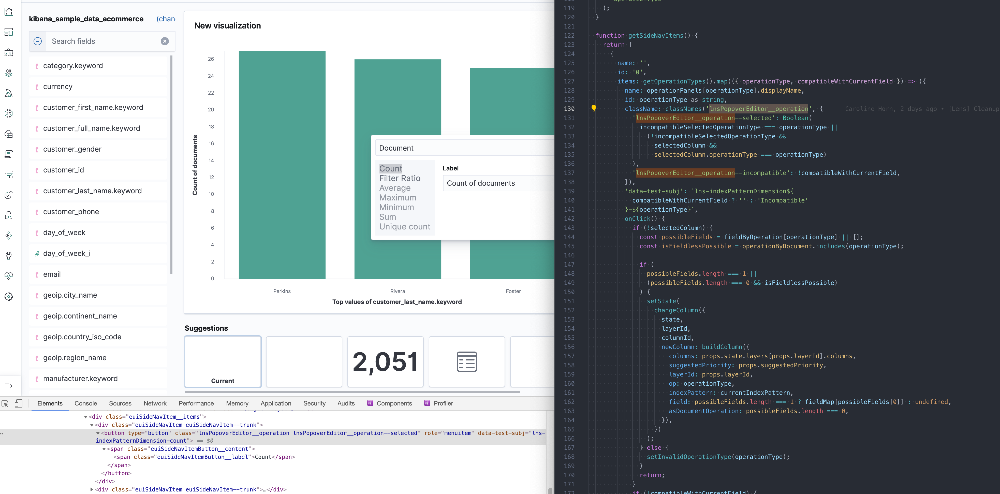
Task: Collapse the euiSideNavItemButton__content span node
Action: (x=104, y=449)
